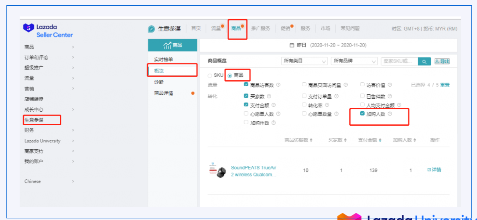Open help icon next to 转化率

[327, 105]
